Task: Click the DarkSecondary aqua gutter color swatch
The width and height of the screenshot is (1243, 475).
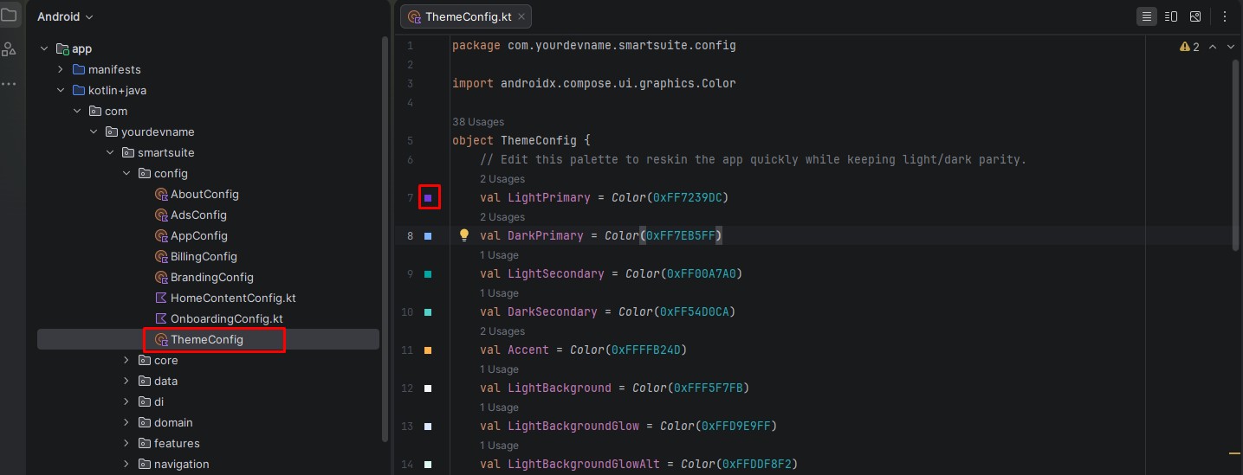Action: pyautogui.click(x=428, y=312)
